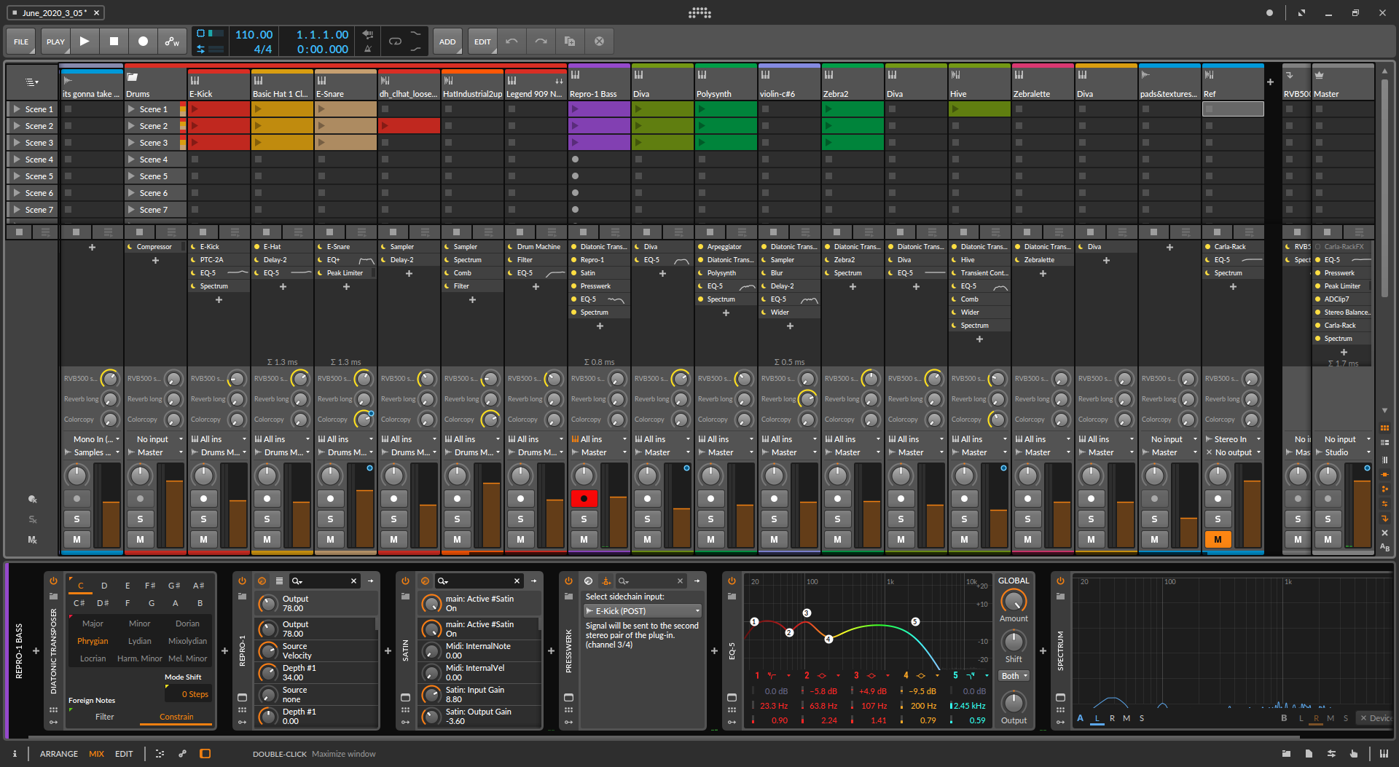Open the Ref track 'No output' dropdown
1399x767 pixels.
(x=1233, y=452)
